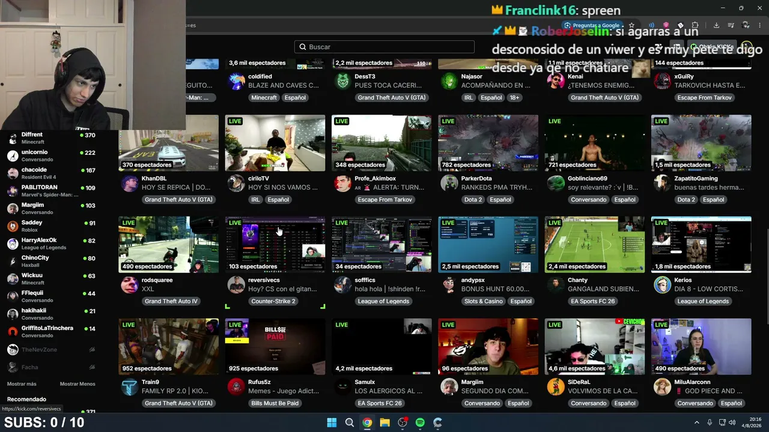Select the 'Minecraft' tag under coldified
Image resolution: width=769 pixels, height=432 pixels.
[x=264, y=98]
